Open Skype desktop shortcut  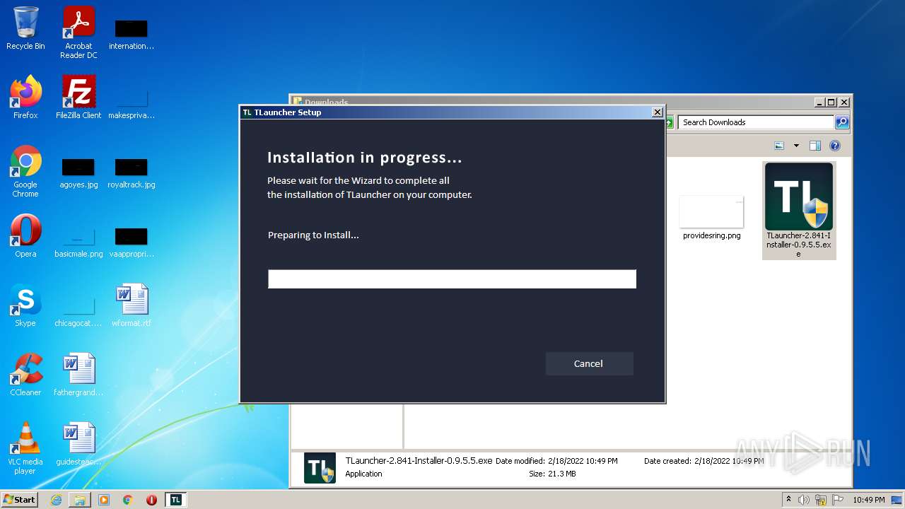25,305
